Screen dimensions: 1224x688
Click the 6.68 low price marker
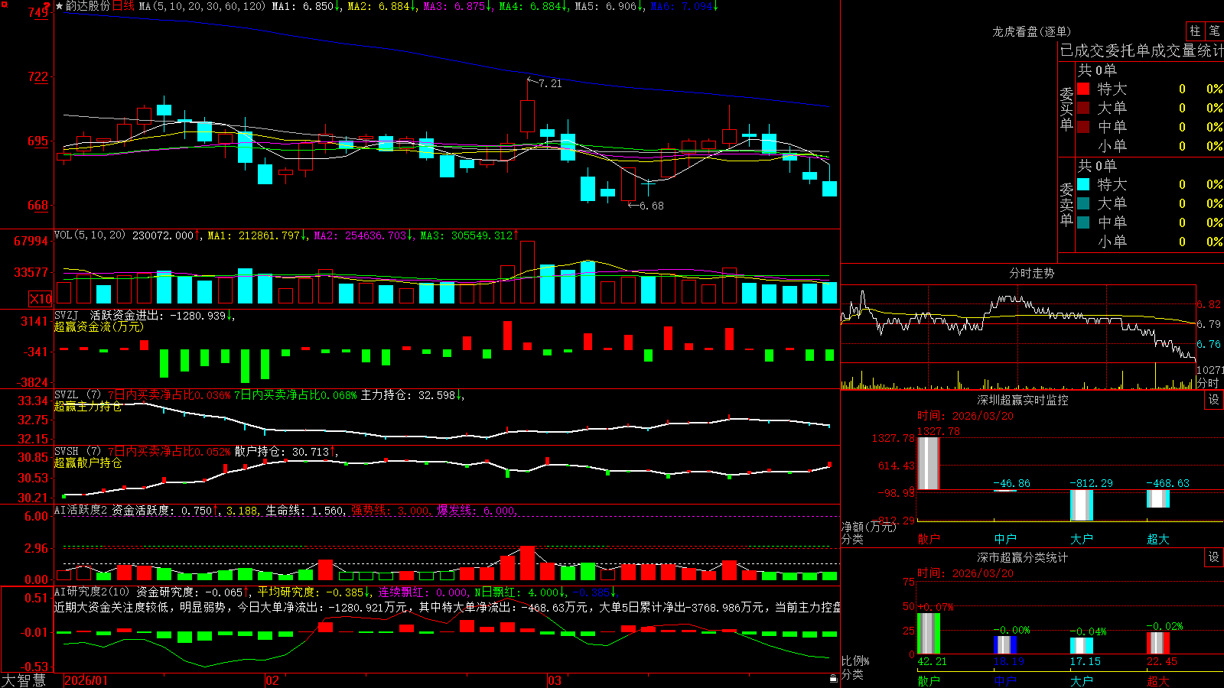click(x=651, y=206)
